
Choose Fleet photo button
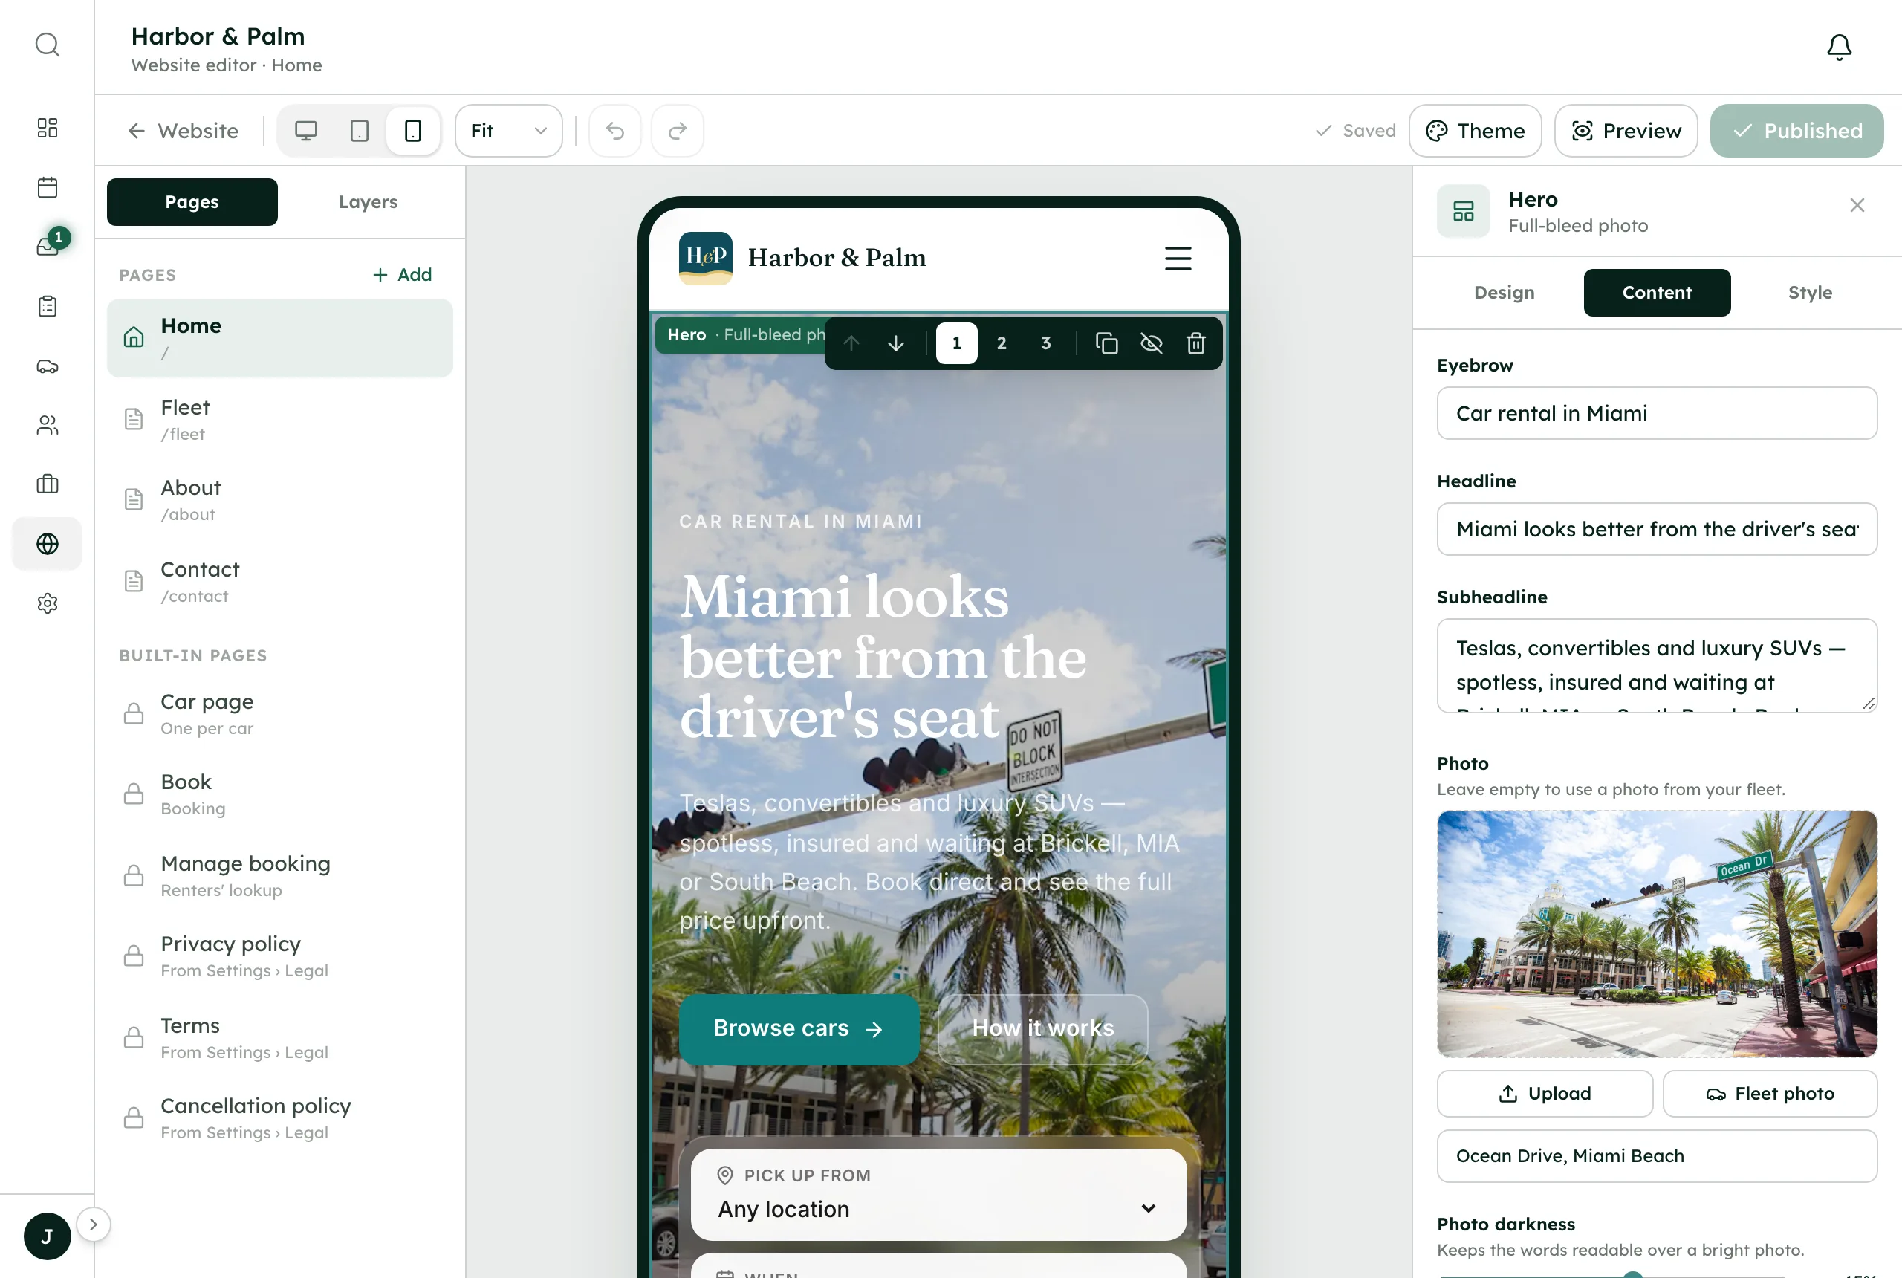(x=1769, y=1093)
